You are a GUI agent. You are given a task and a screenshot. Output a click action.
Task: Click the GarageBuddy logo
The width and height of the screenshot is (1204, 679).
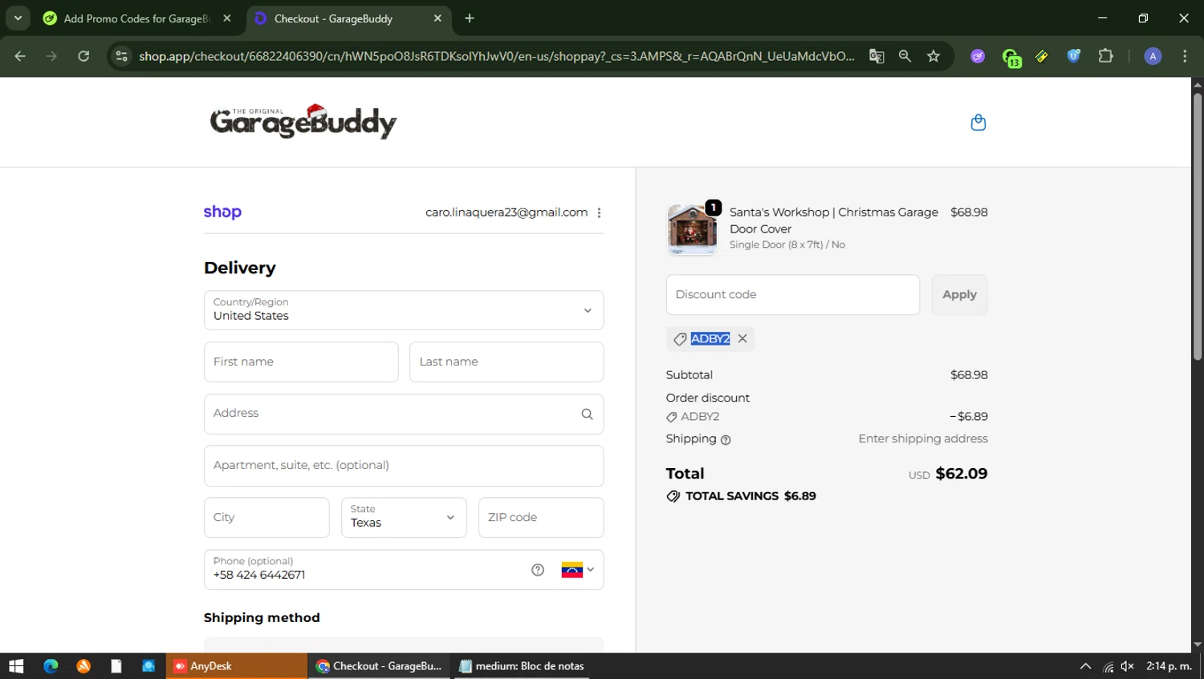pyautogui.click(x=303, y=122)
